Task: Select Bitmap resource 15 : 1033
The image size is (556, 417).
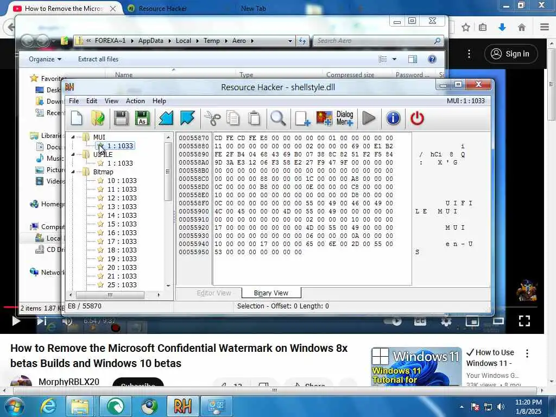Action: click(122, 224)
